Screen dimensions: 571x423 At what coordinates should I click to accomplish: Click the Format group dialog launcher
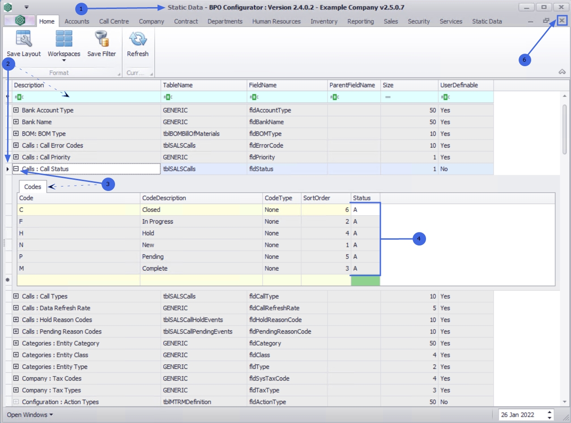[x=119, y=74]
